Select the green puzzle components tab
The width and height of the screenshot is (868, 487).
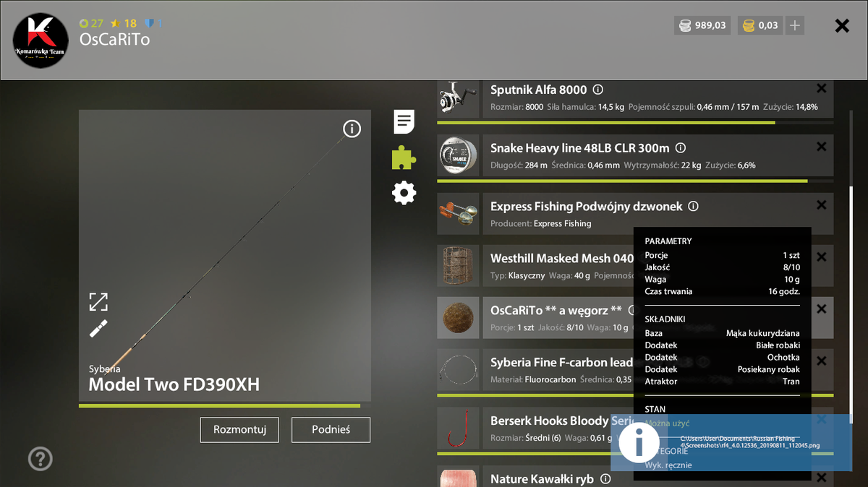(404, 158)
